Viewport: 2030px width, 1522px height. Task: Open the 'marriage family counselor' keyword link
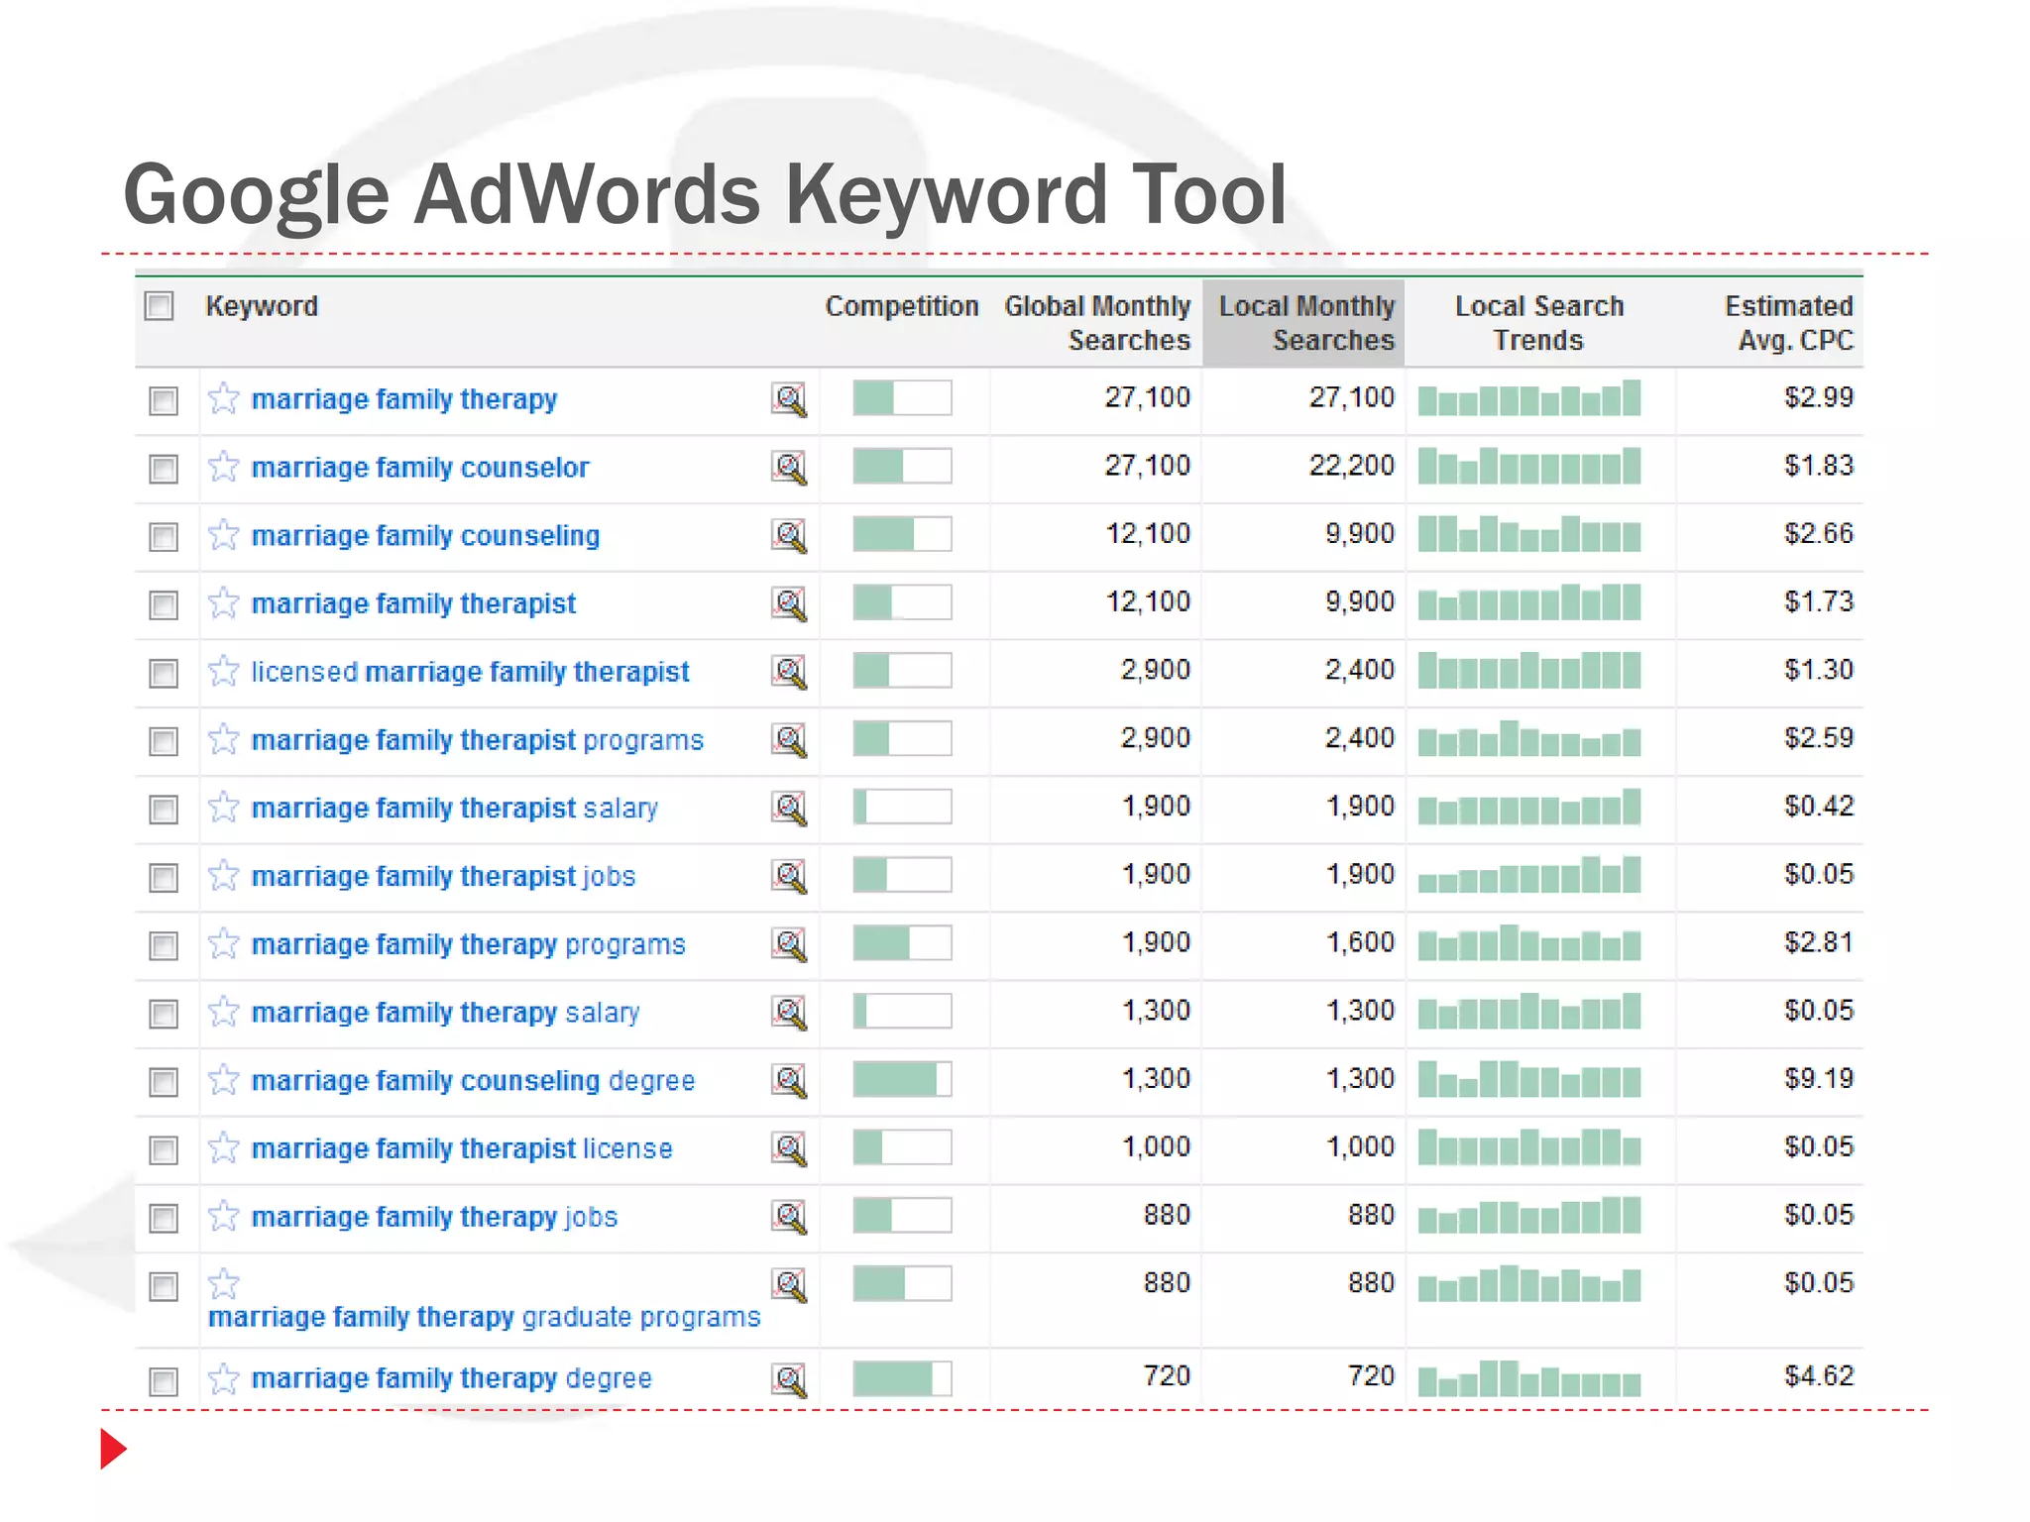pos(420,467)
